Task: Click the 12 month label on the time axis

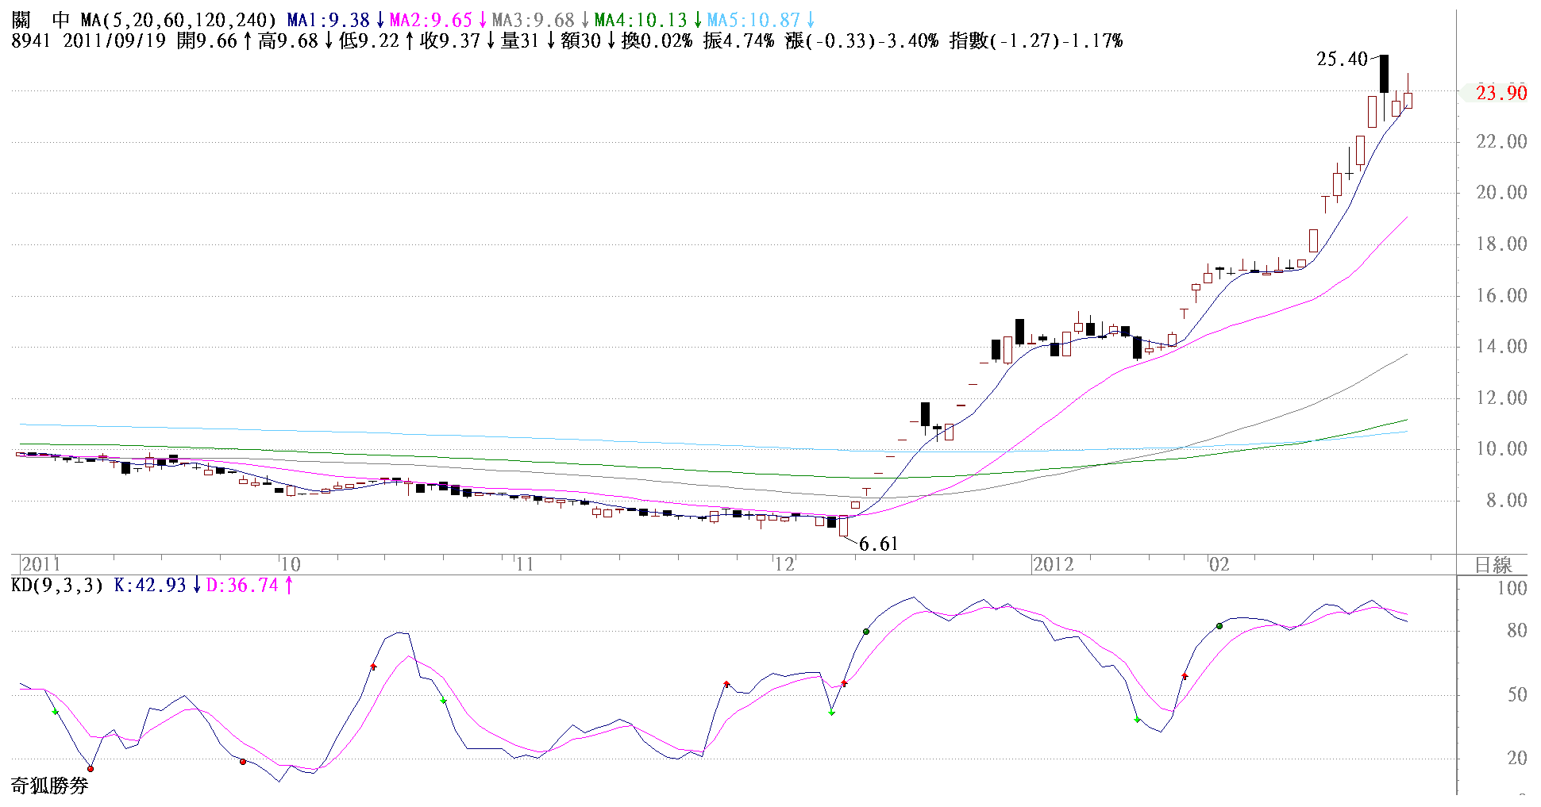Action: (784, 564)
